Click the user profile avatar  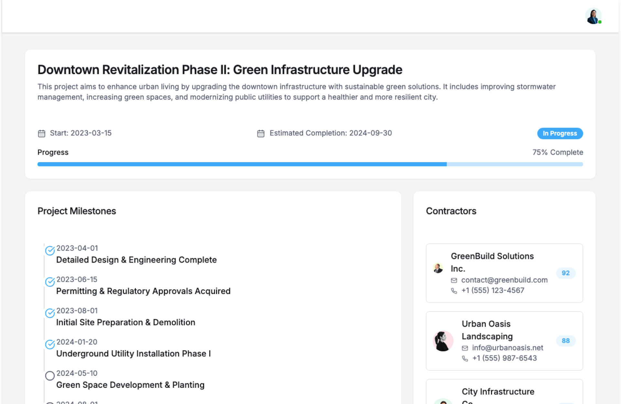[x=593, y=16]
